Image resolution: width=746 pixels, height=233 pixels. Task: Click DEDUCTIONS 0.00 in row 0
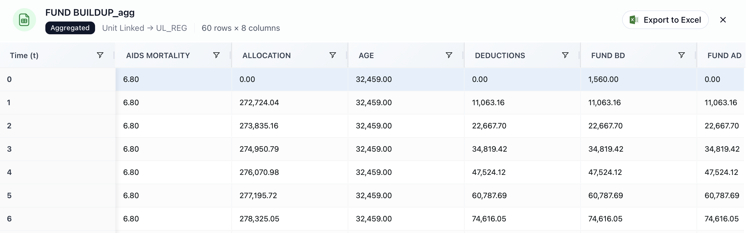coord(480,79)
